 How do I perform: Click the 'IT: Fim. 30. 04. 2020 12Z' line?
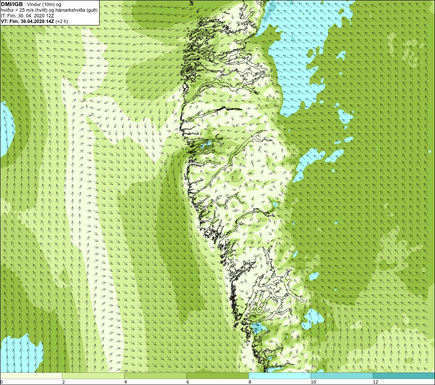(27, 16)
